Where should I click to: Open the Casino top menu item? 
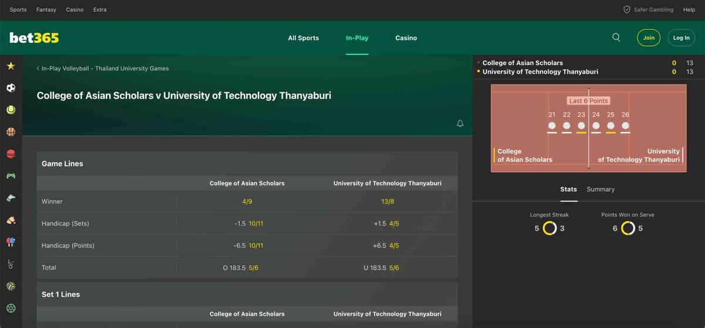[x=75, y=9]
